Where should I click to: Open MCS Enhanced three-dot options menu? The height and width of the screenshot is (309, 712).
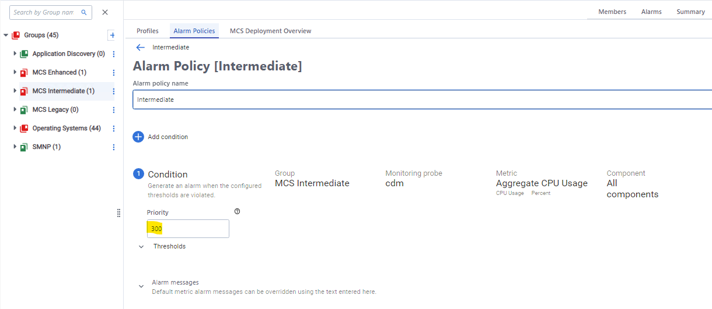[114, 73]
